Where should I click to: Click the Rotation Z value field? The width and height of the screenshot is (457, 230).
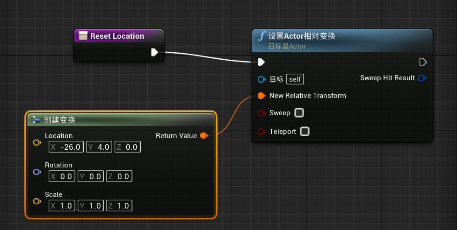click(x=119, y=176)
